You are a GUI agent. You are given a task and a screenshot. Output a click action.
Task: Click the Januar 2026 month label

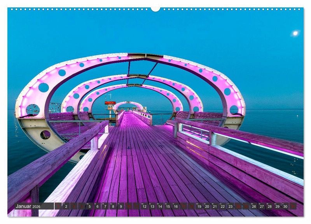pos(28,206)
